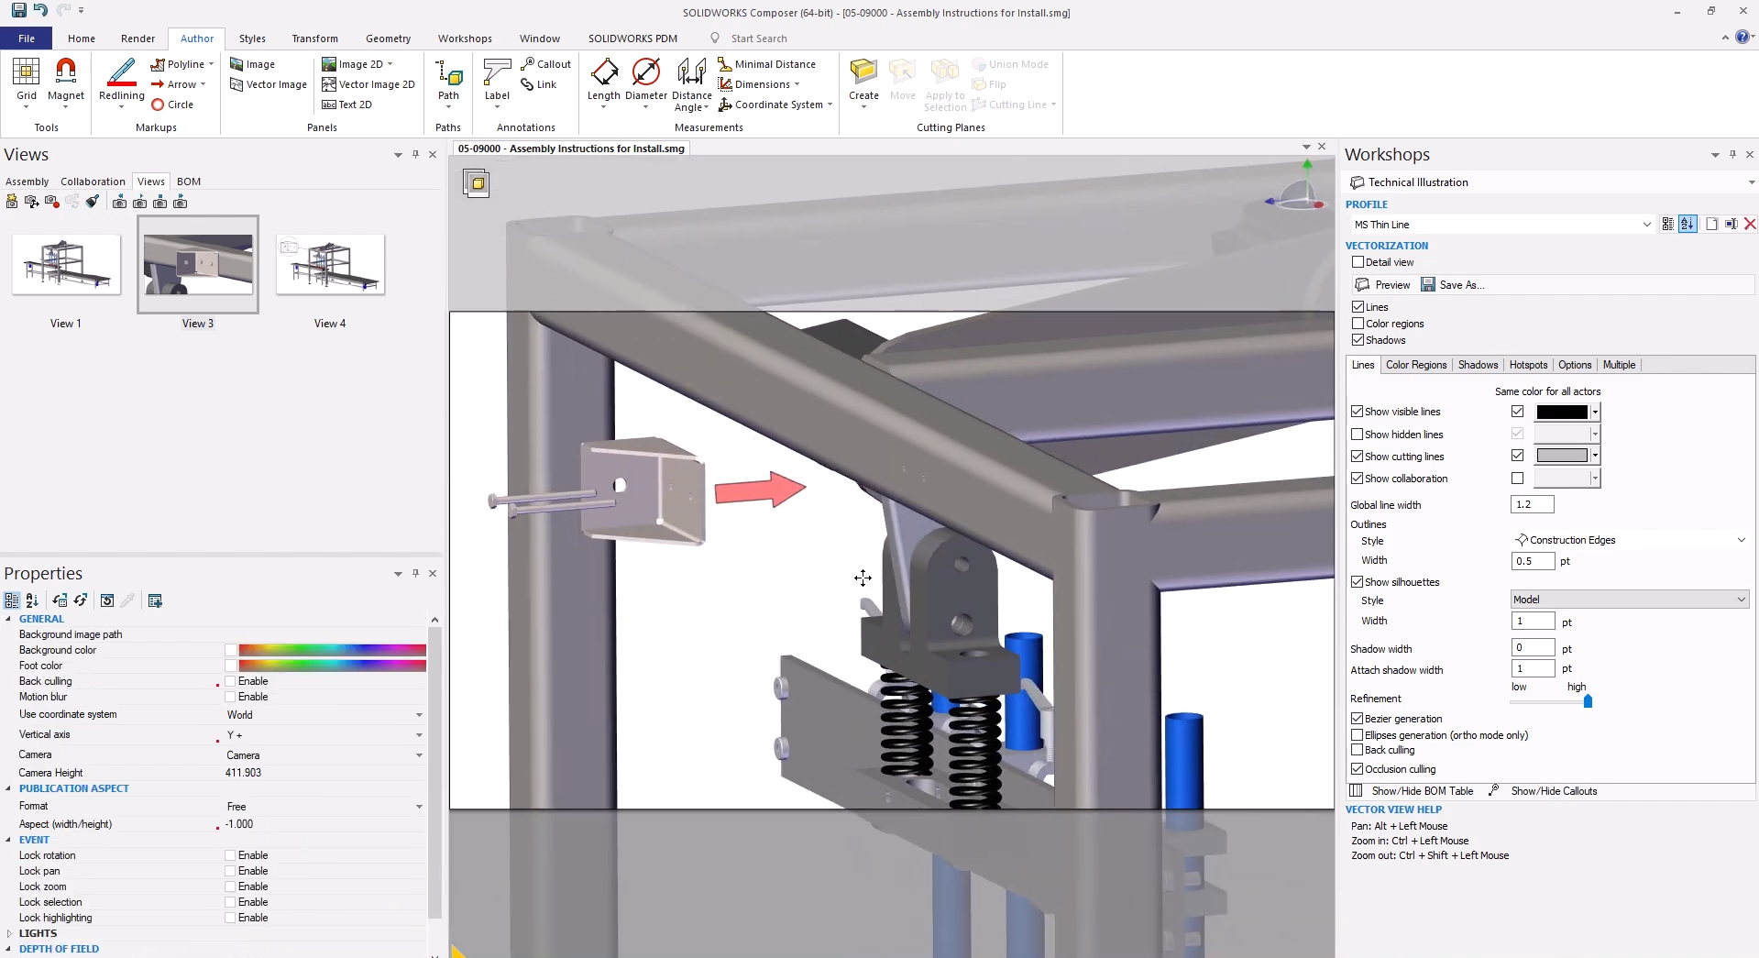Insert a Label annotation

pos(497,79)
